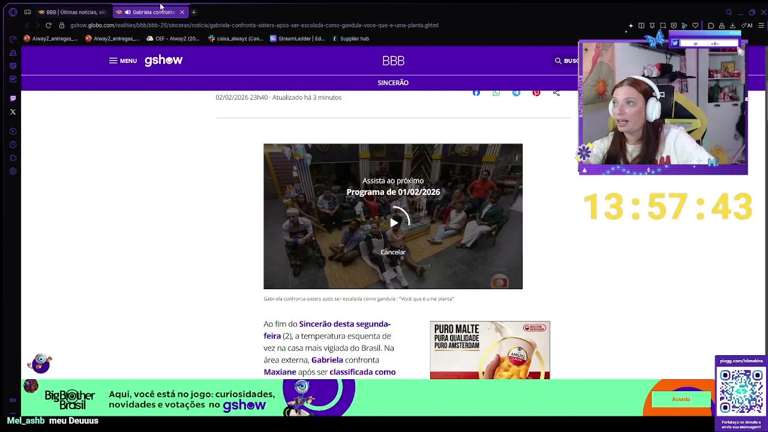This screenshot has width=768, height=432.
Task: Open the downloads toolbar icon
Action: tap(733, 25)
